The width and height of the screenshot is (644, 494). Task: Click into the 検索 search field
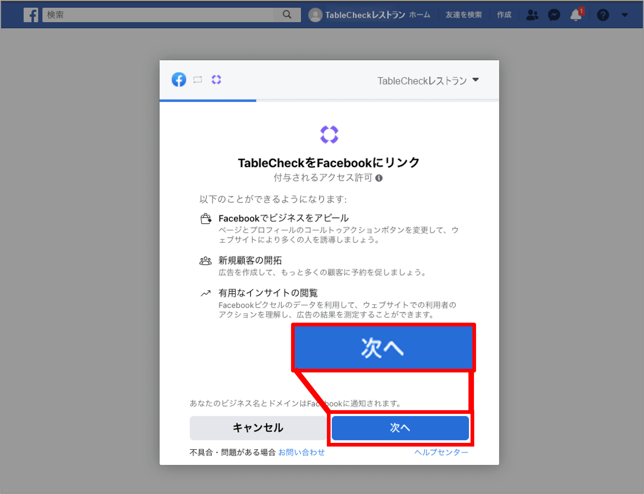click(159, 15)
